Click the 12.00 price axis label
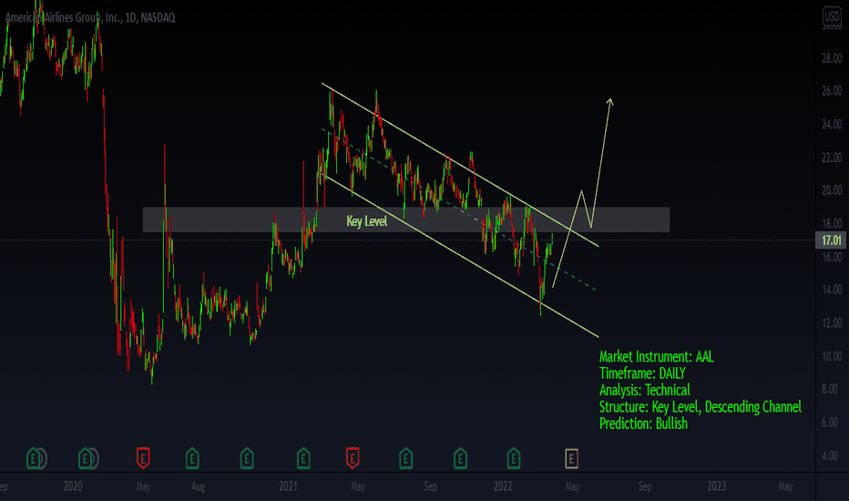The height and width of the screenshot is (501, 849). pyautogui.click(x=832, y=322)
